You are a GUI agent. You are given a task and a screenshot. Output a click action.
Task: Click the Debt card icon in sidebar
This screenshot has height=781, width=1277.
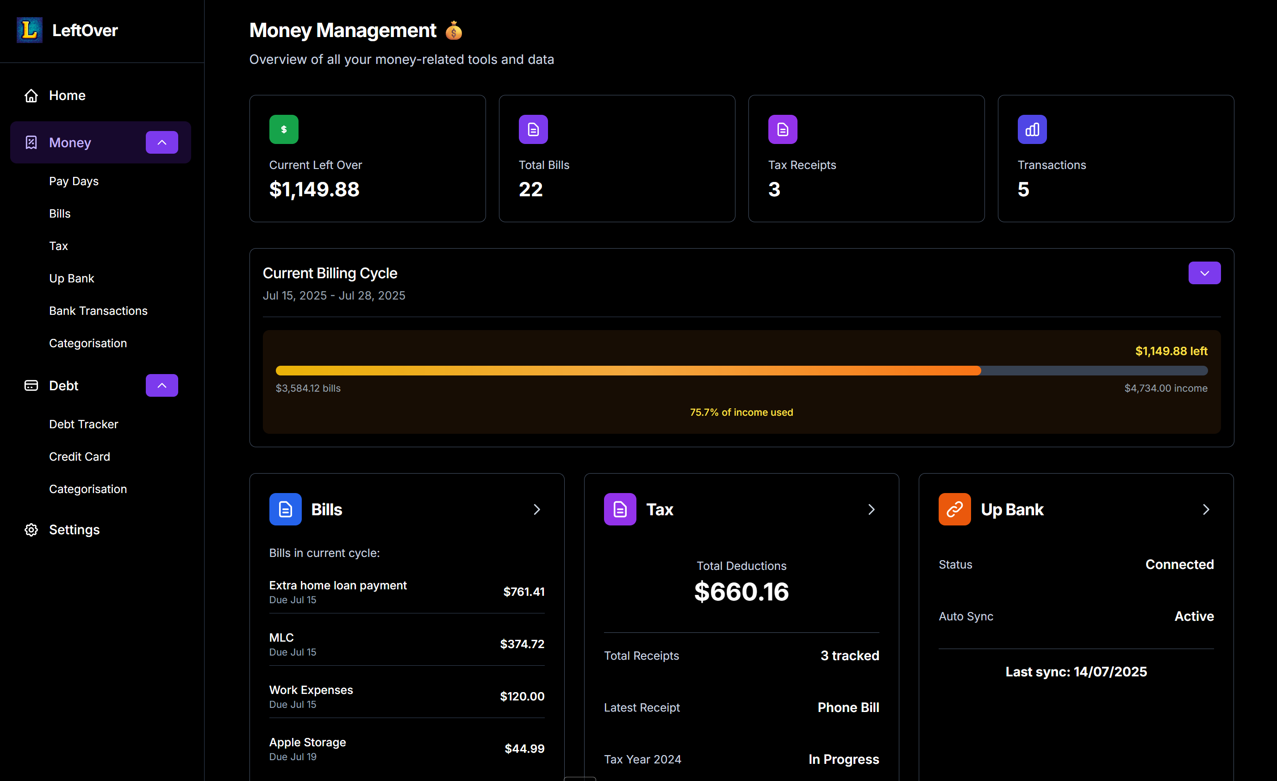31,386
